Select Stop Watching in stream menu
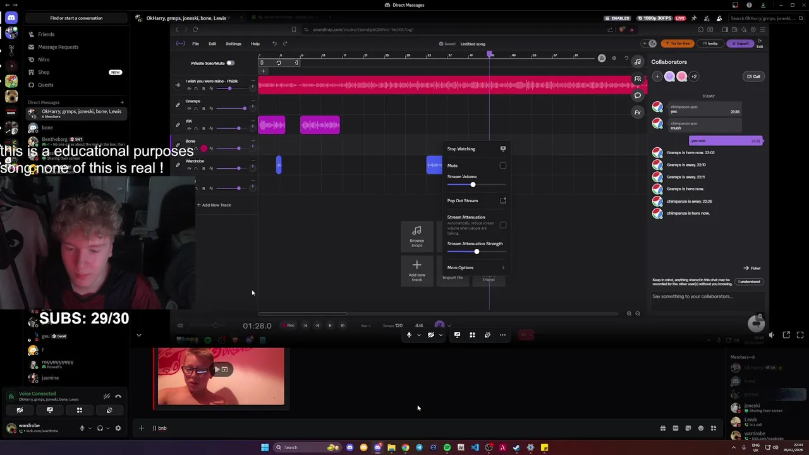This screenshot has height=455, width=809. coord(477,149)
